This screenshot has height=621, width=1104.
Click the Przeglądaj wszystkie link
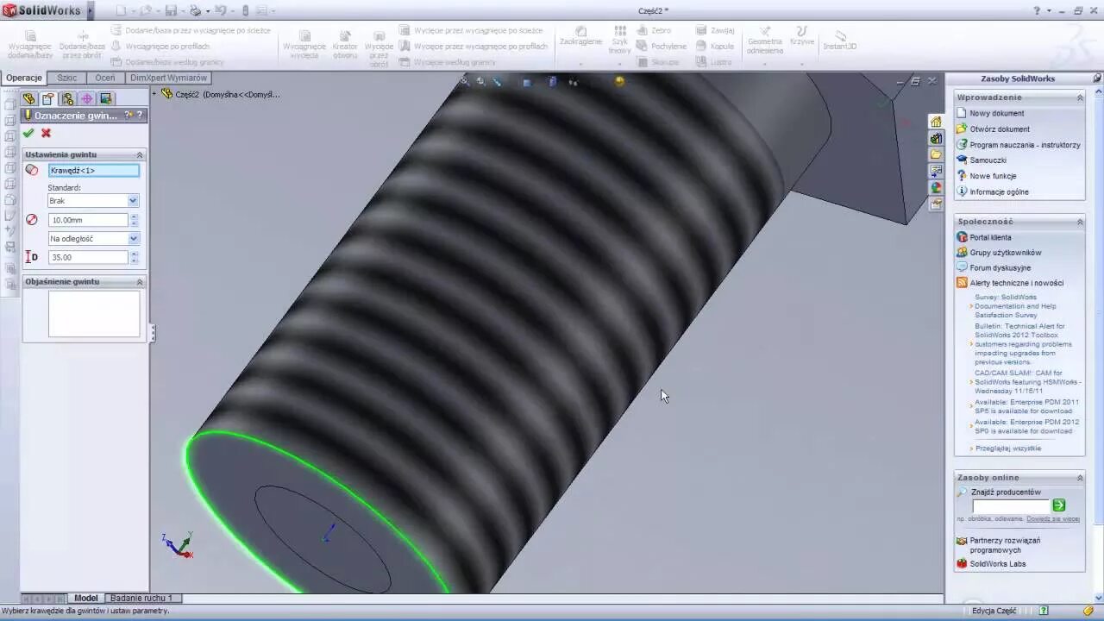click(1007, 448)
